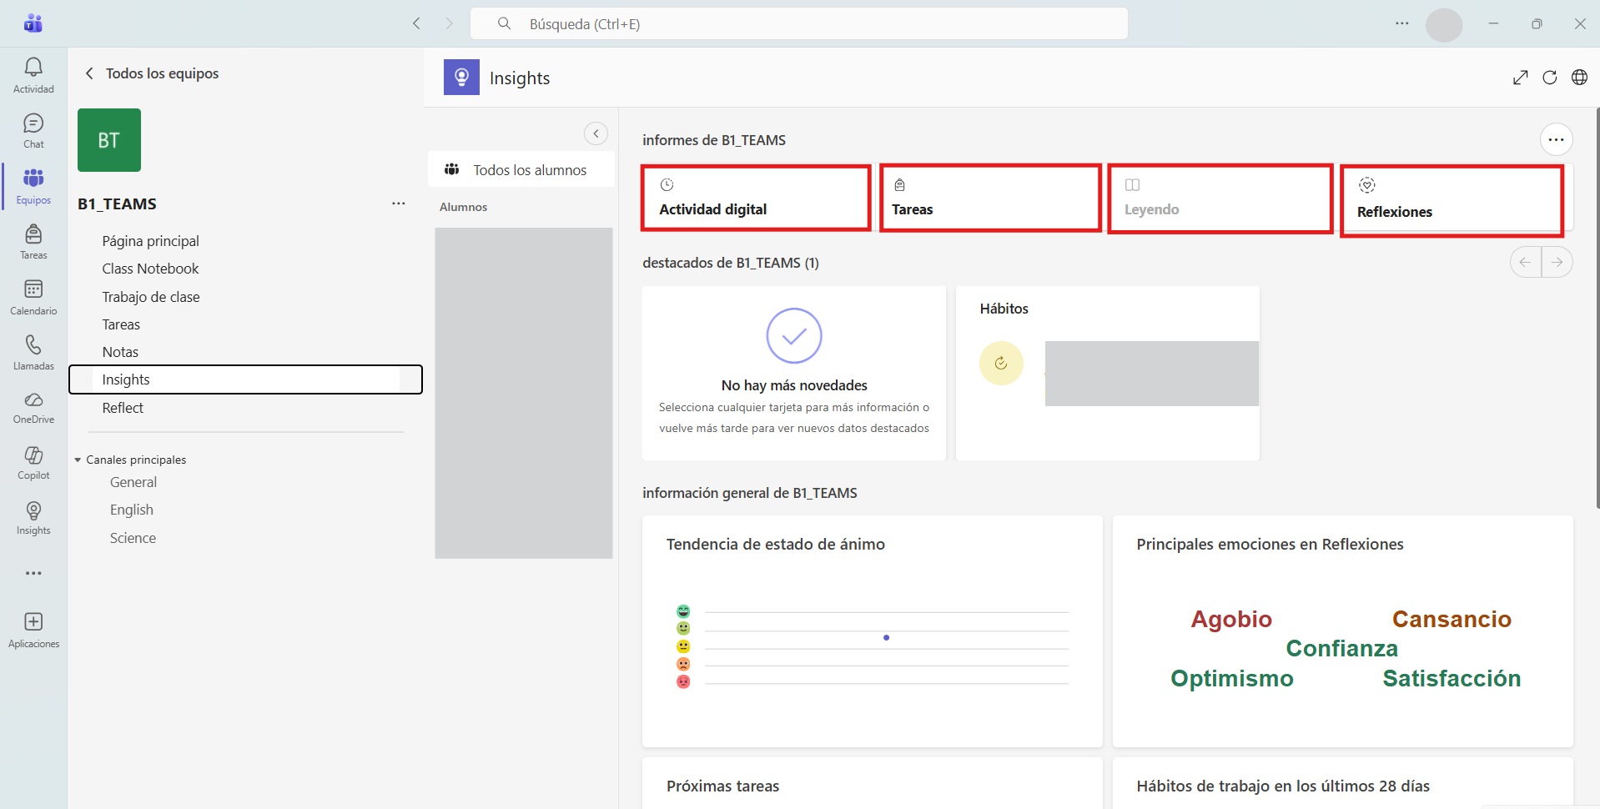Select Todos los alumnos
Screen dimensions: 1600x809
521,169
